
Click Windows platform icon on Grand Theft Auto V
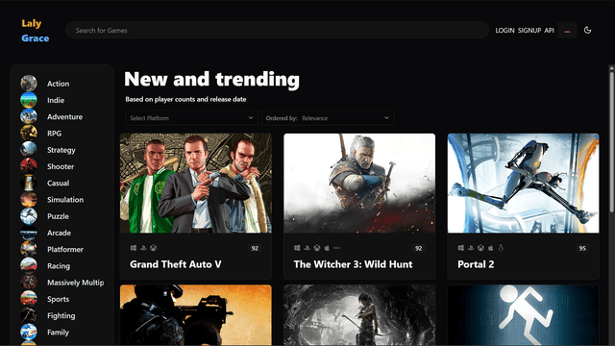134,248
